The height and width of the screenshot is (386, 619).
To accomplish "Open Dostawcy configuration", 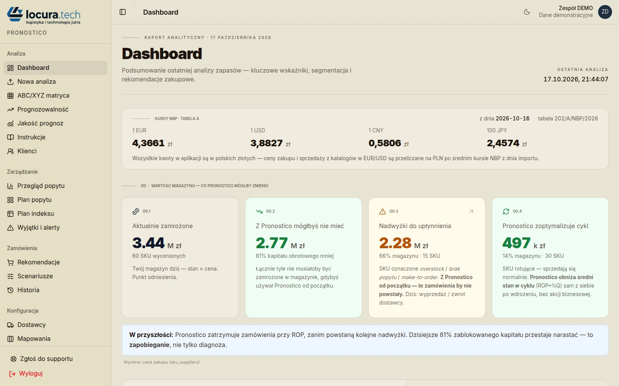I will (x=55, y=325).
